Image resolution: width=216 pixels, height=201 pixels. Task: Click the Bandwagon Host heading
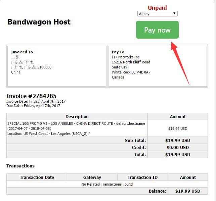tap(39, 22)
